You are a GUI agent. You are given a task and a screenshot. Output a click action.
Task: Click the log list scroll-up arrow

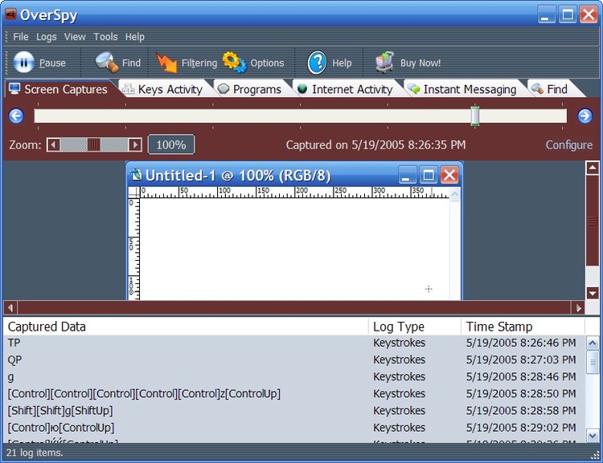click(x=593, y=343)
